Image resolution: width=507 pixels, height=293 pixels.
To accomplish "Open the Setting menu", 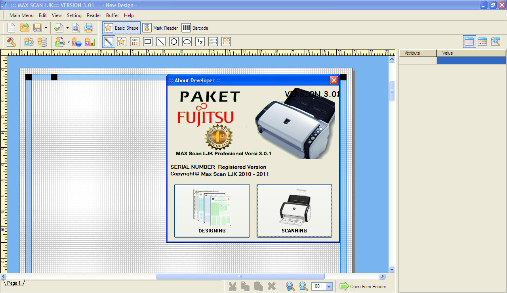I will 74,15.
